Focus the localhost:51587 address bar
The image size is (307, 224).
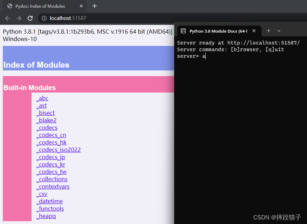(x=172, y=18)
